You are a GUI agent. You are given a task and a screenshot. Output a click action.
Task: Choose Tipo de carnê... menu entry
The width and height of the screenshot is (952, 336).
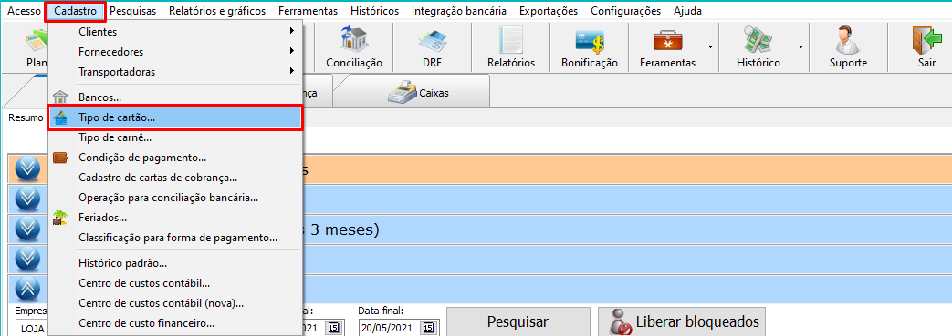[175, 137]
